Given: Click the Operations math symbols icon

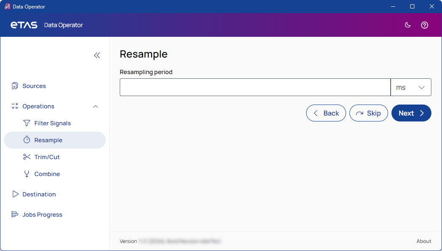Looking at the screenshot, I should [x=15, y=106].
